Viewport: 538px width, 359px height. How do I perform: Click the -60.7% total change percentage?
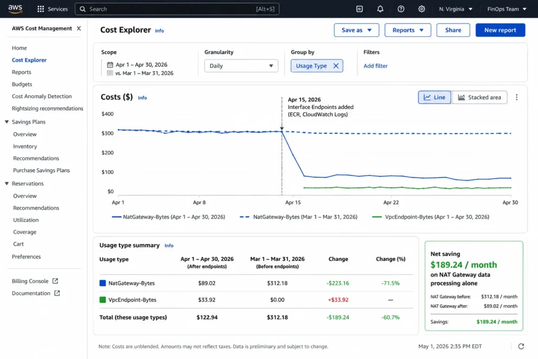tap(390, 317)
